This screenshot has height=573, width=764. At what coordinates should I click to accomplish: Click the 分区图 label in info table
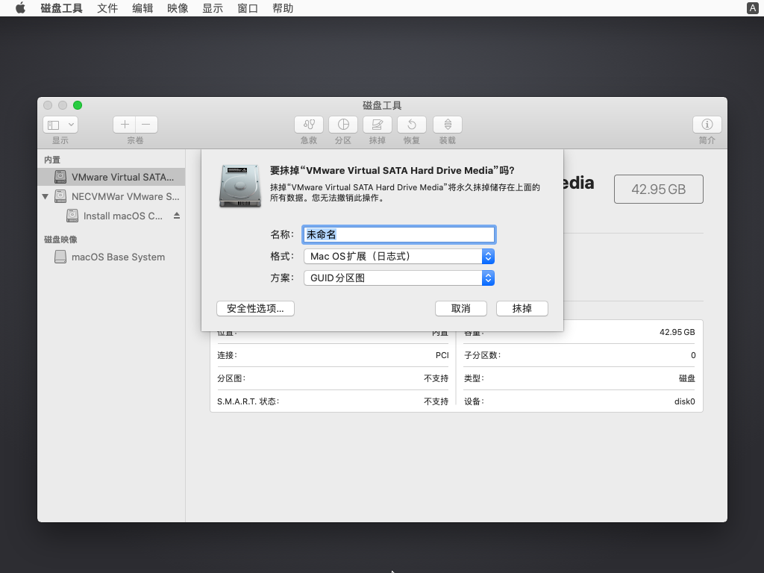pyautogui.click(x=231, y=378)
